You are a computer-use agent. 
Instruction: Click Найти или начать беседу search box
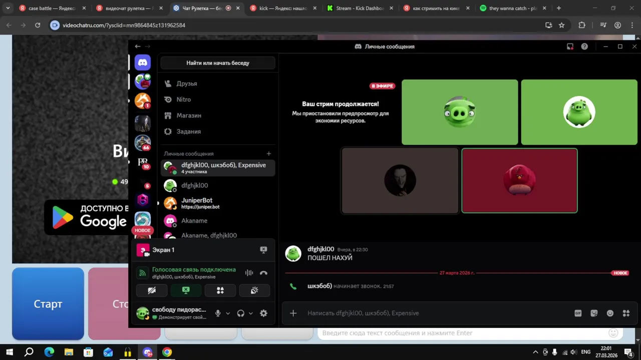click(218, 63)
